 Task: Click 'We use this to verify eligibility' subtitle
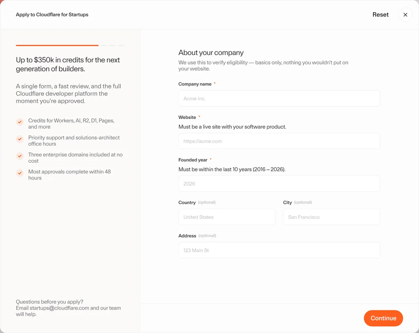click(263, 66)
